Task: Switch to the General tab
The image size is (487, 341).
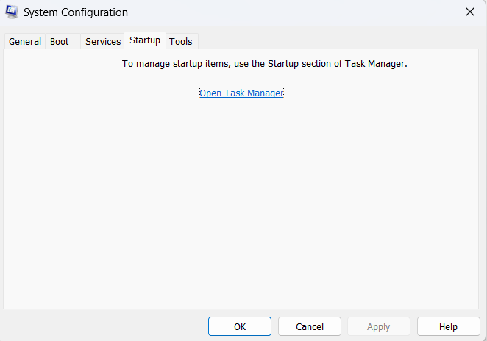Action: (x=24, y=41)
